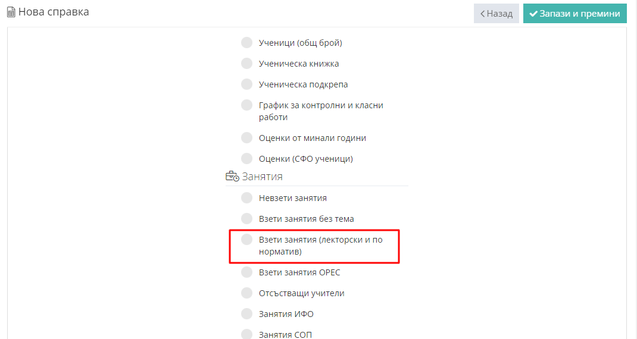Choose the Занятия ИФО report option
This screenshot has height=339, width=637.
[x=246, y=314]
